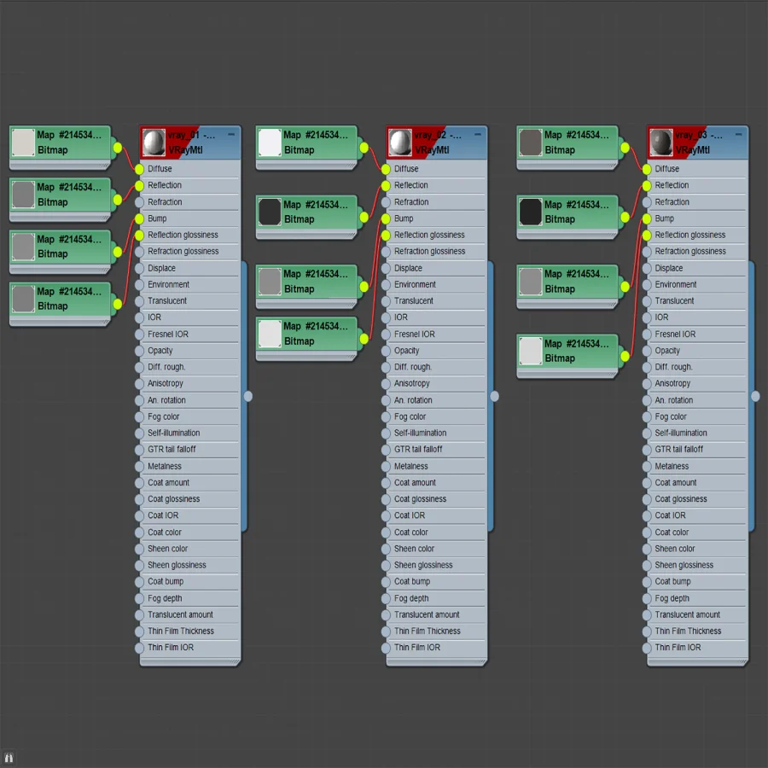Screen dimensions: 768x768
Task: Click the Fog color socket on vray_03
Action: click(x=647, y=416)
